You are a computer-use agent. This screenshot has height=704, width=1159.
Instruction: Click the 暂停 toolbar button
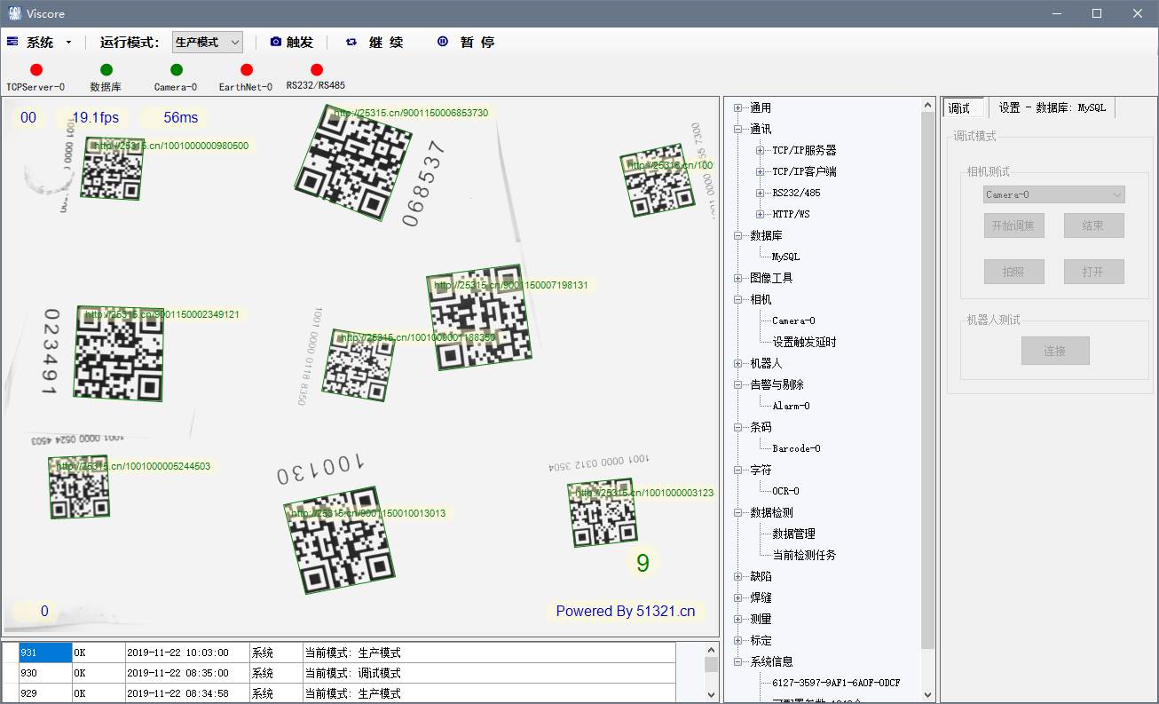click(466, 42)
